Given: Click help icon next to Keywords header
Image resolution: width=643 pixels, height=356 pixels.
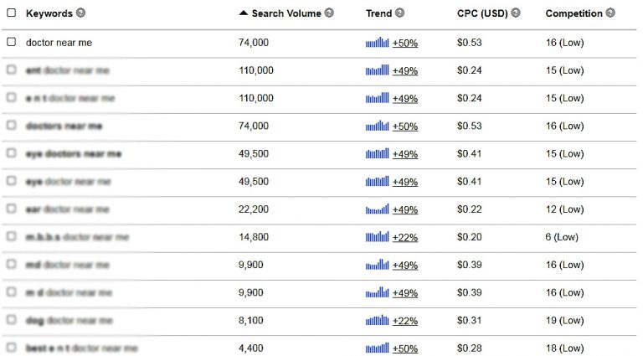Looking at the screenshot, I should pos(80,13).
